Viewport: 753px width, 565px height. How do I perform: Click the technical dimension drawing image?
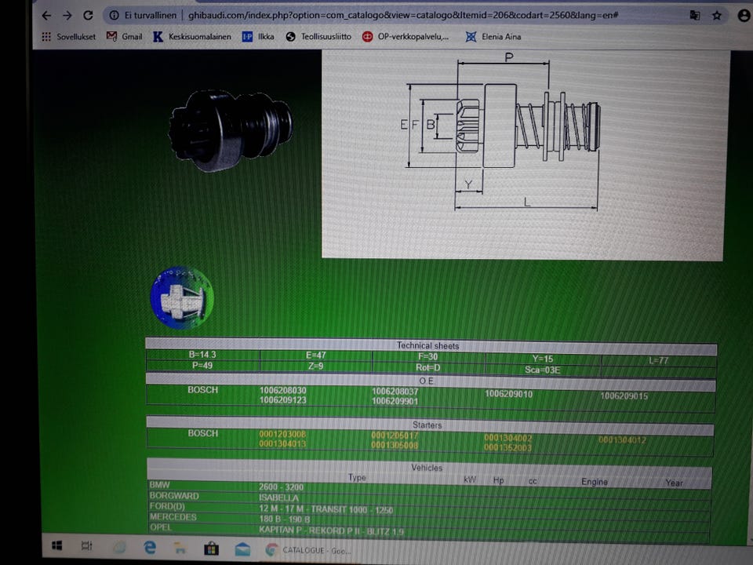click(x=526, y=154)
